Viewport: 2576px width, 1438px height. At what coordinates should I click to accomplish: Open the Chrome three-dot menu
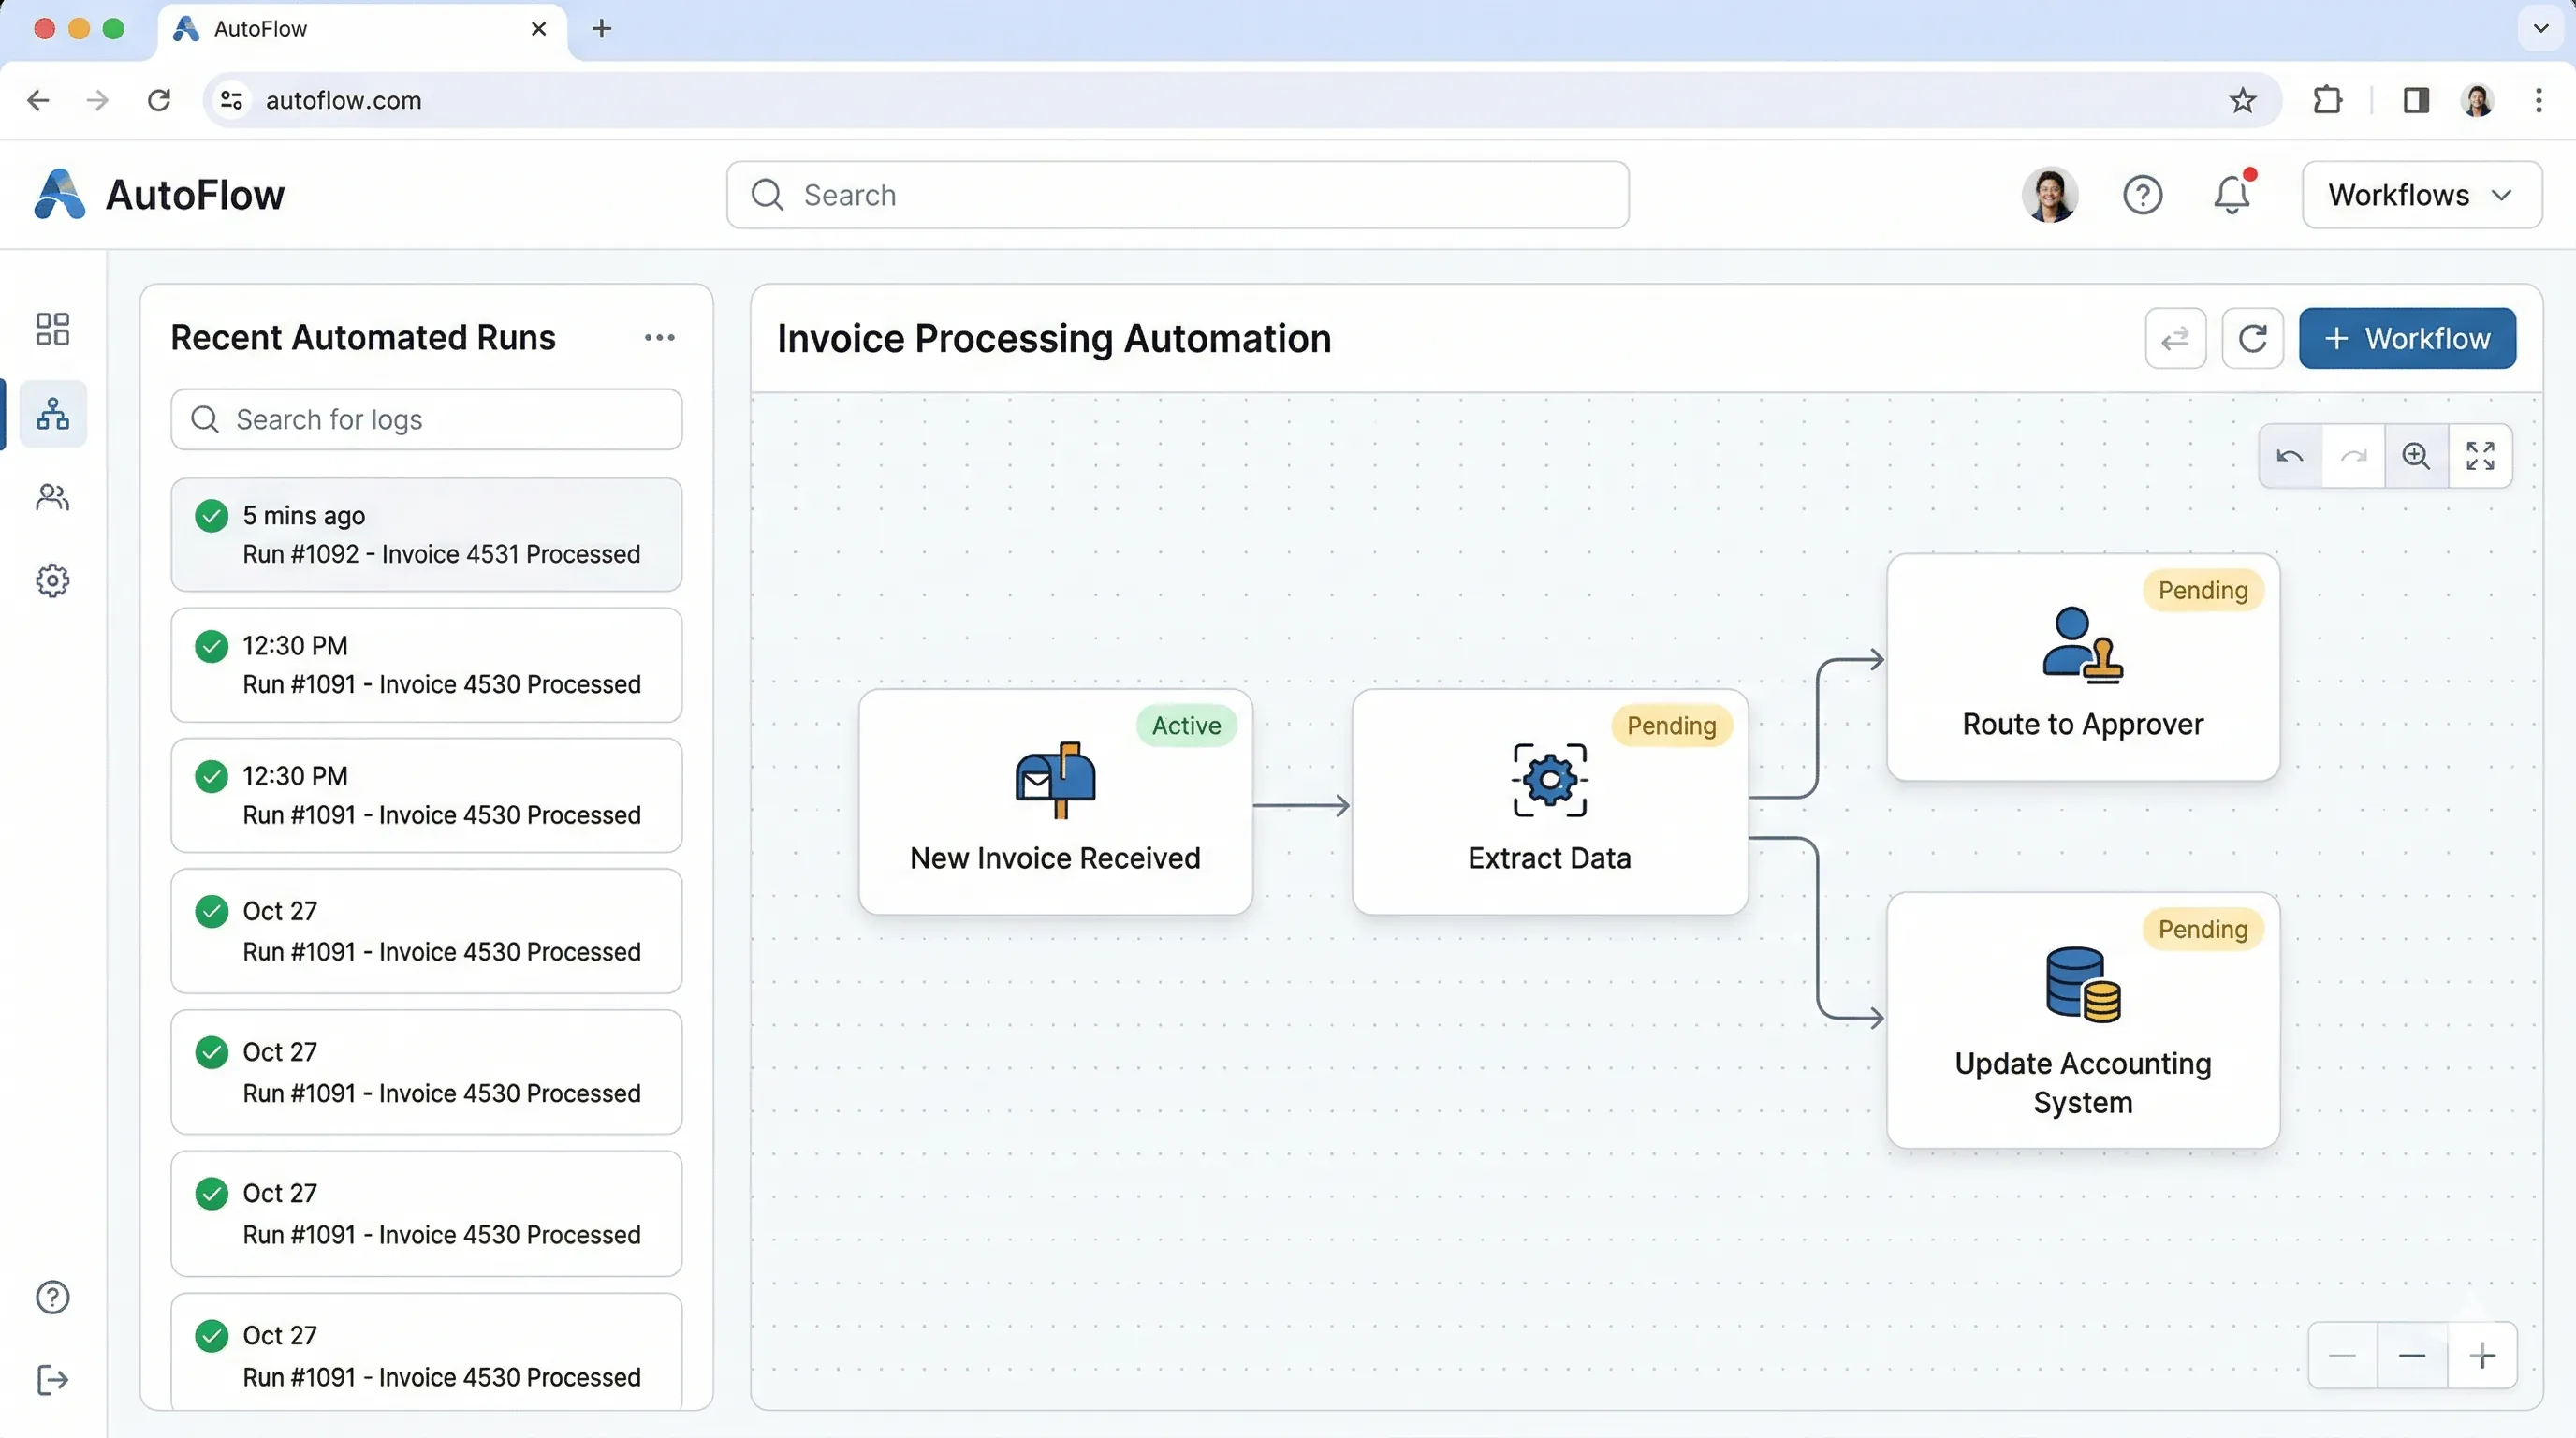click(x=2538, y=100)
